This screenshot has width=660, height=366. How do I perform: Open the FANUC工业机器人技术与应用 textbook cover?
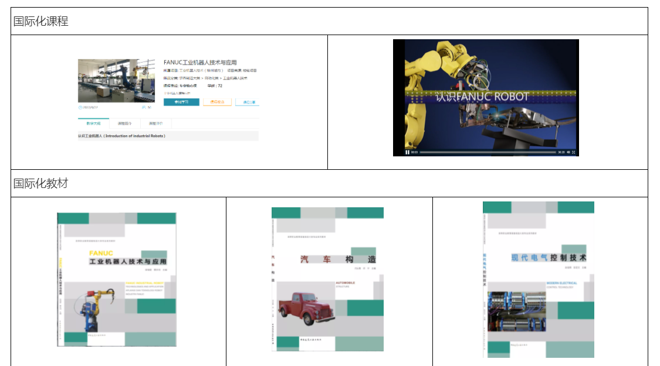point(117,279)
